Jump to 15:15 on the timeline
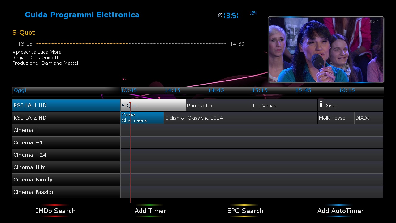Viewport: 396px width, 223px height. click(260, 90)
